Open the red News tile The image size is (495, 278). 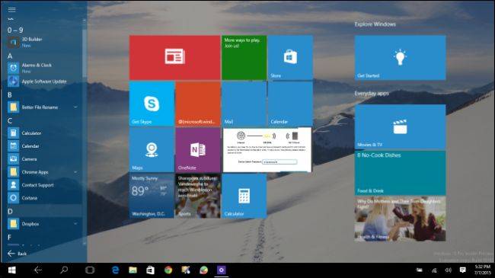(174, 57)
